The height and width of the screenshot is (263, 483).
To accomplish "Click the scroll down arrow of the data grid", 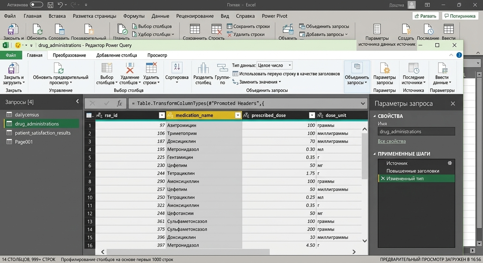I will click(x=365, y=241).
